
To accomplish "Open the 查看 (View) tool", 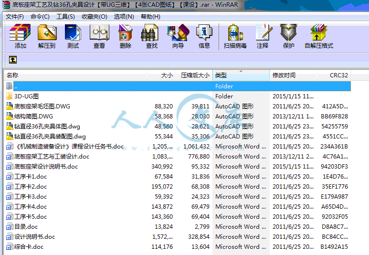I will 99,36.
